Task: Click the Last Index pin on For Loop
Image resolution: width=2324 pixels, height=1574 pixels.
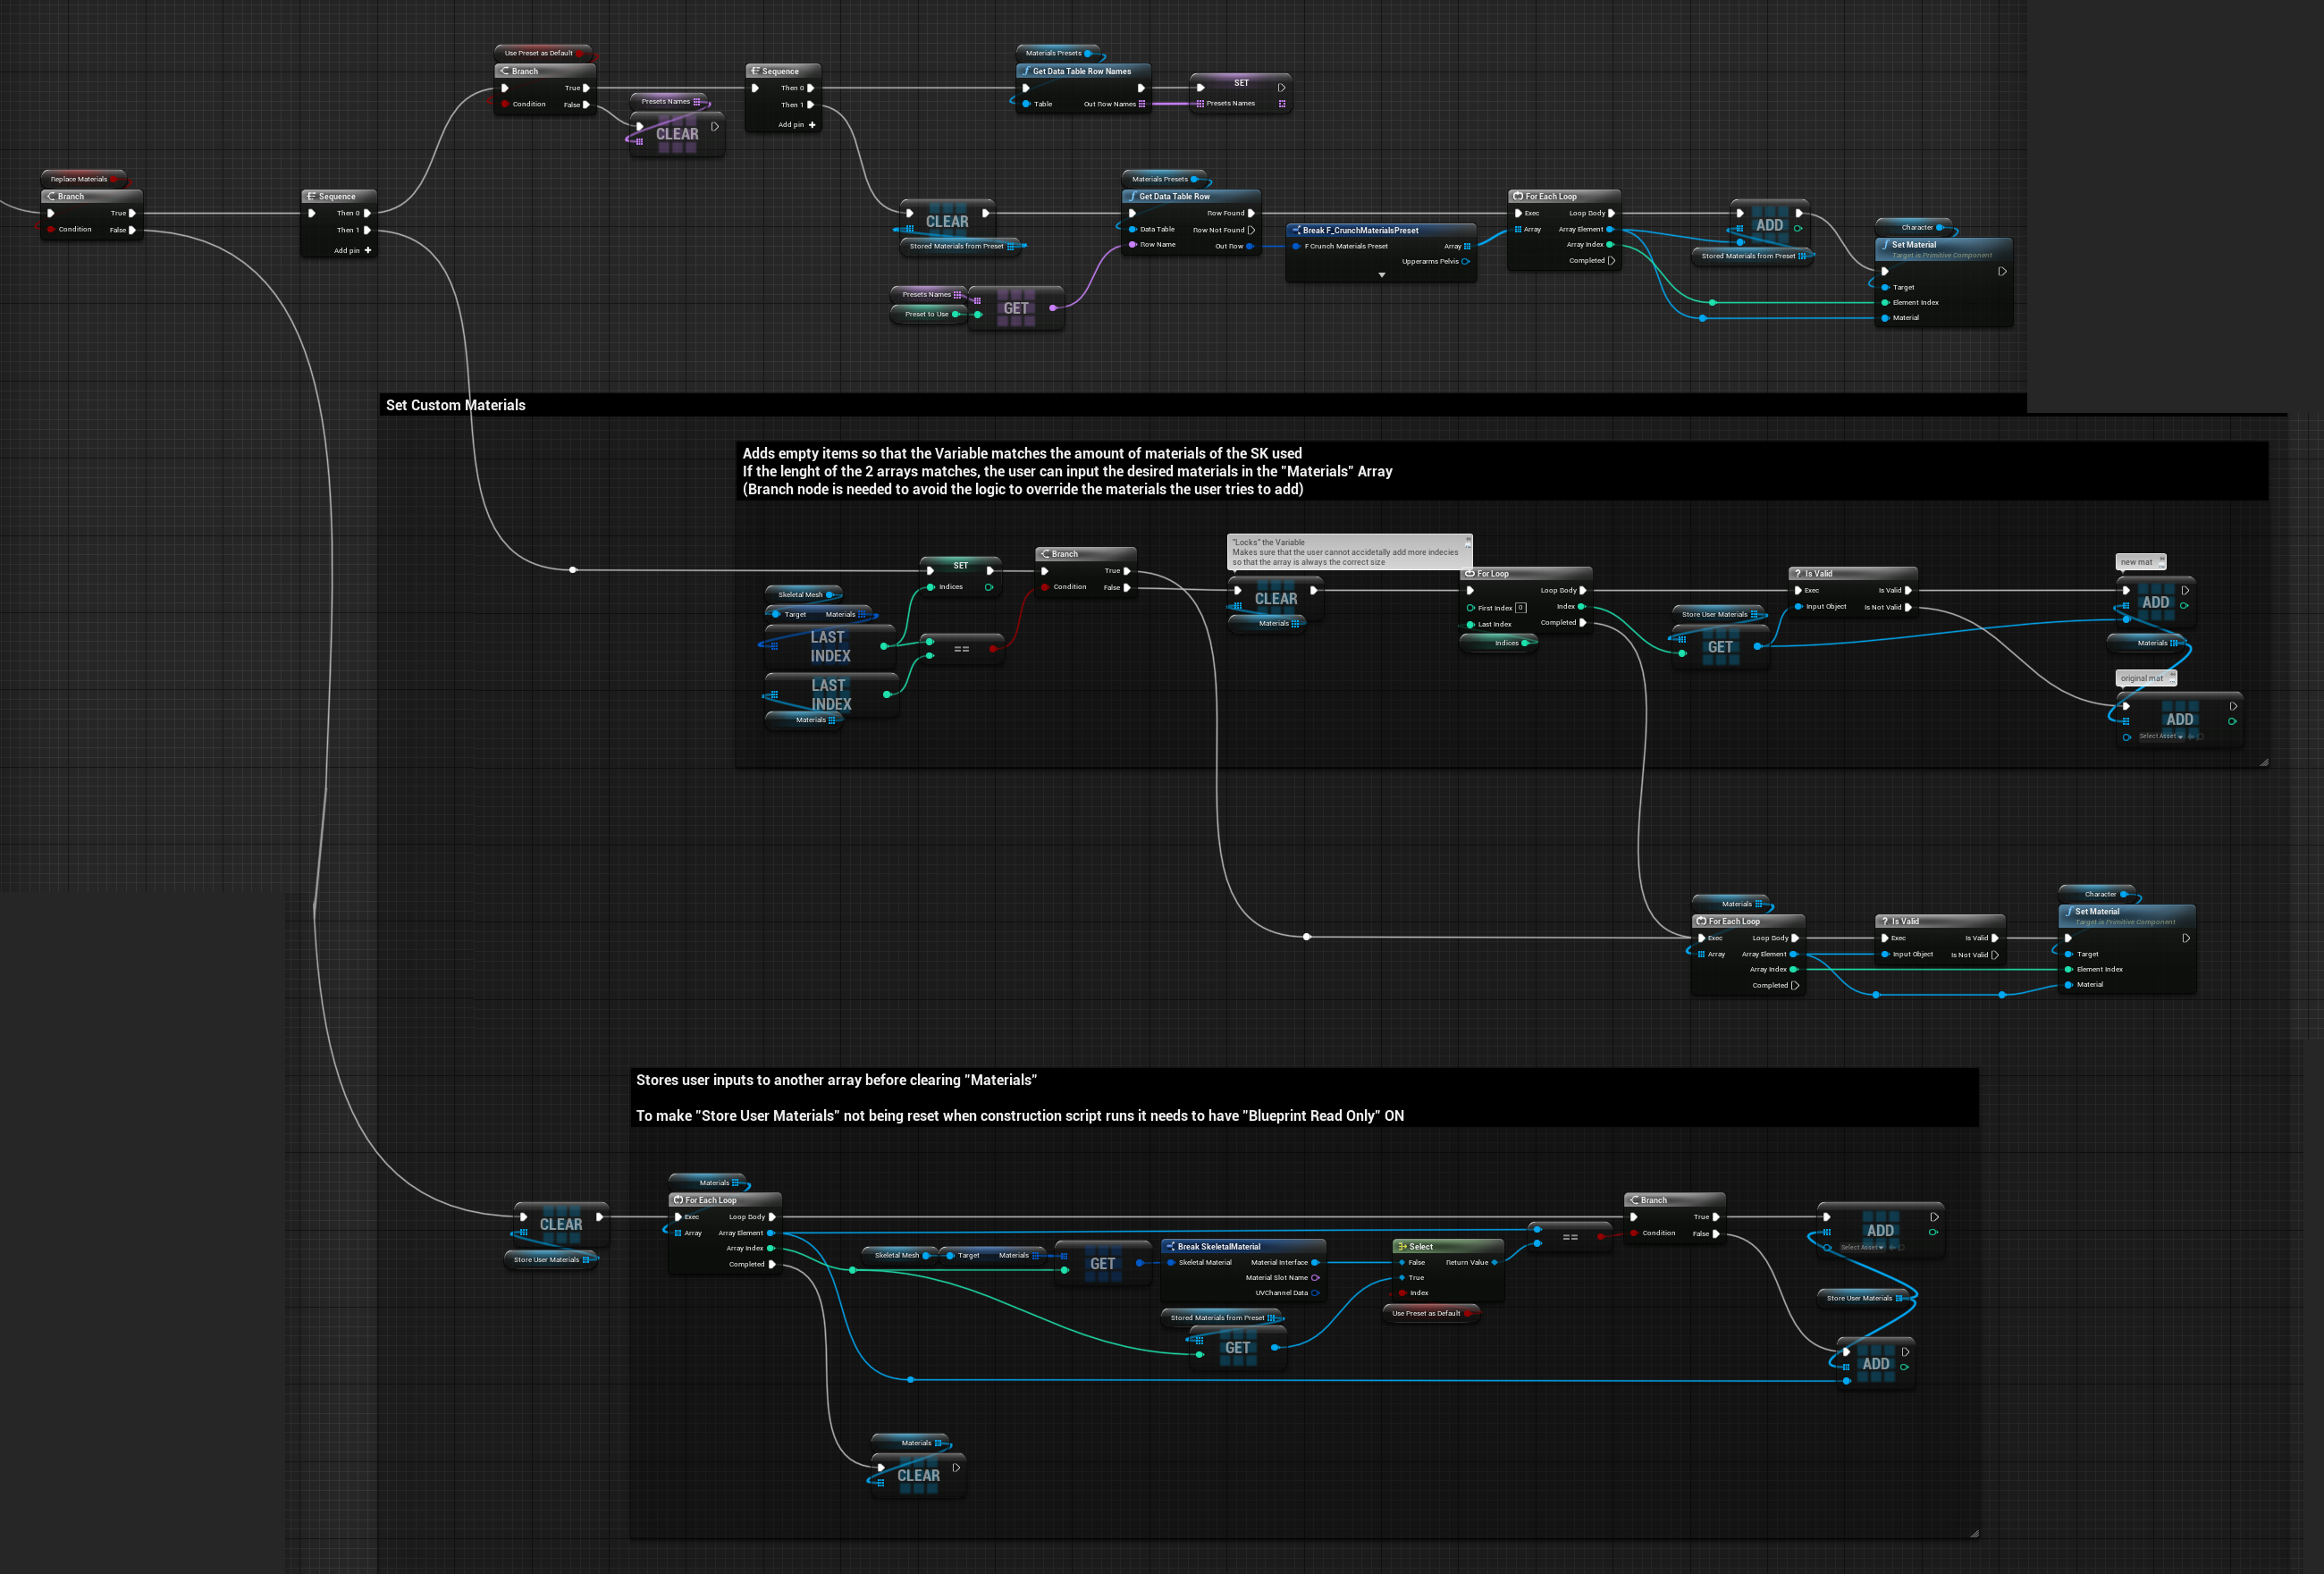Action: coord(1471,624)
